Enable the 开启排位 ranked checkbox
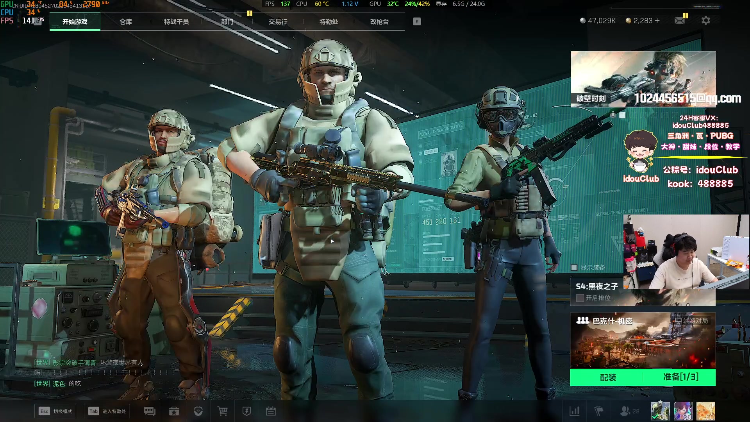 point(580,298)
